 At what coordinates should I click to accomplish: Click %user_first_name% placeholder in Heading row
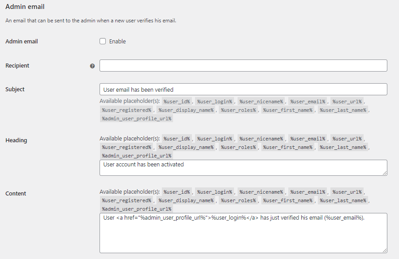point(287,147)
